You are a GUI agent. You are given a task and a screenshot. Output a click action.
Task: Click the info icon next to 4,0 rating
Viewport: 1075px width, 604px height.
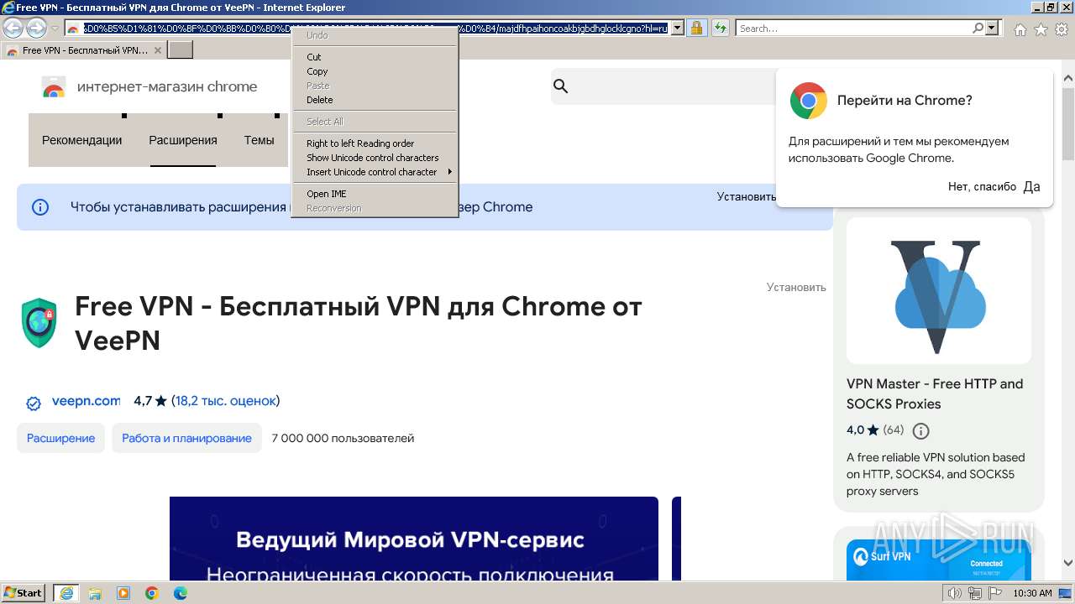pos(921,431)
